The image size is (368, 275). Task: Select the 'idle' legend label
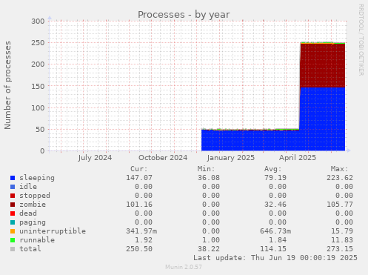tap(28, 187)
